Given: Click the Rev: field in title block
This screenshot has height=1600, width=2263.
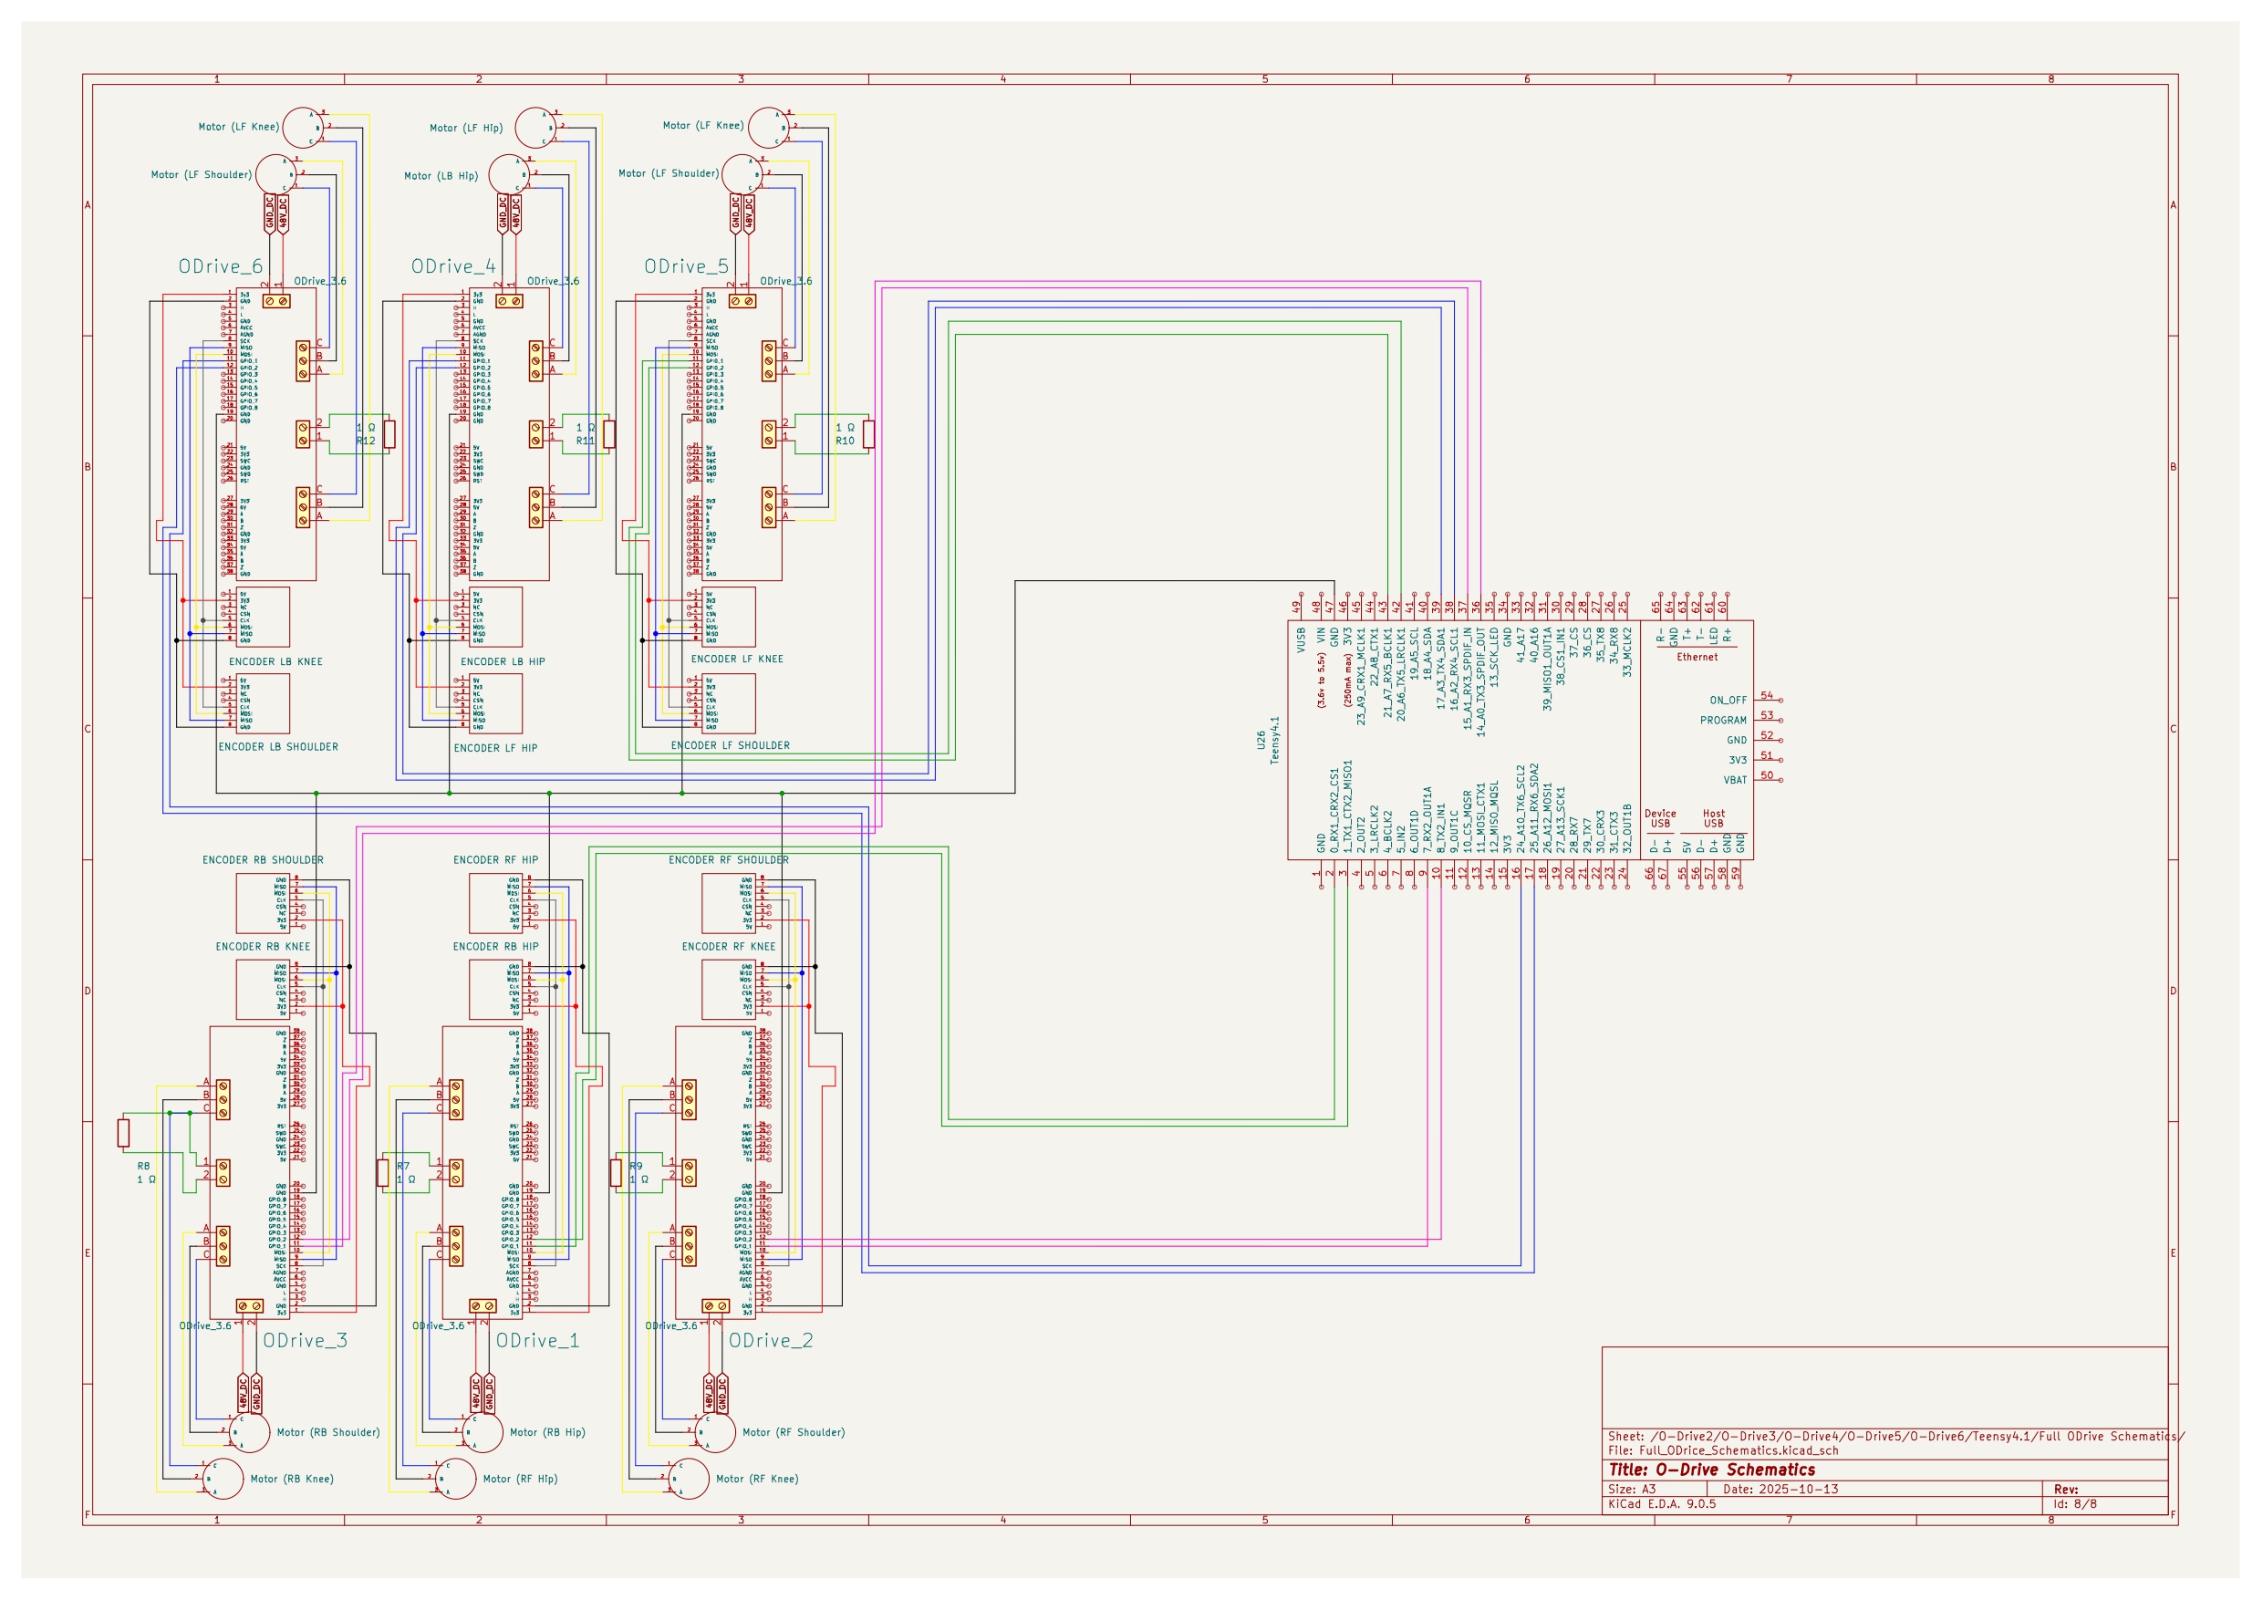Looking at the screenshot, I should pyautogui.click(x=2067, y=1490).
